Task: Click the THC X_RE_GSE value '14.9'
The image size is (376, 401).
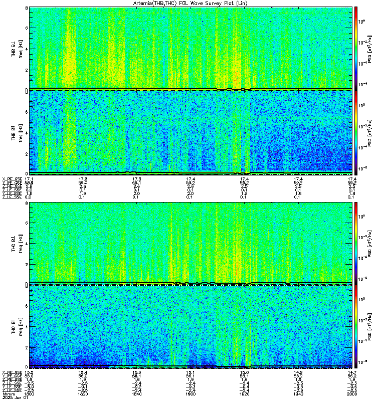Action: point(298,372)
